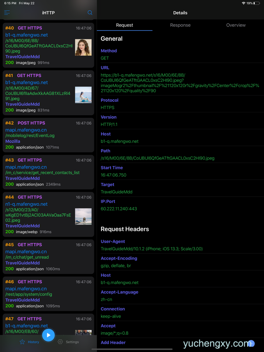This screenshot has width=264, height=352.
Task: Tap the Path value under General
Action: coord(158,158)
